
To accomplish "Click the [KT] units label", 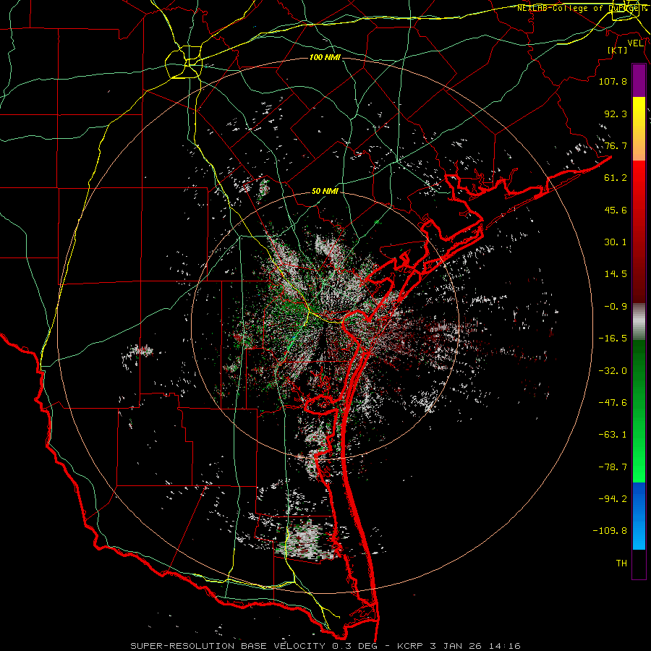I will (x=618, y=50).
